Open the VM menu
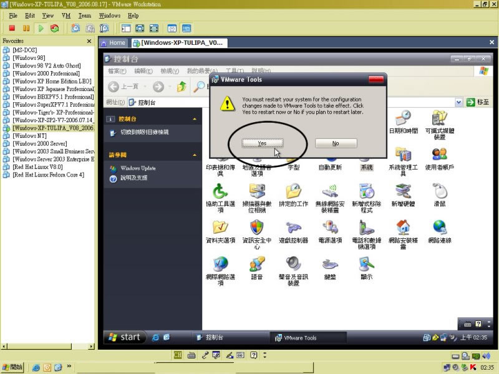Image resolution: width=499 pixels, height=374 pixels. click(66, 16)
